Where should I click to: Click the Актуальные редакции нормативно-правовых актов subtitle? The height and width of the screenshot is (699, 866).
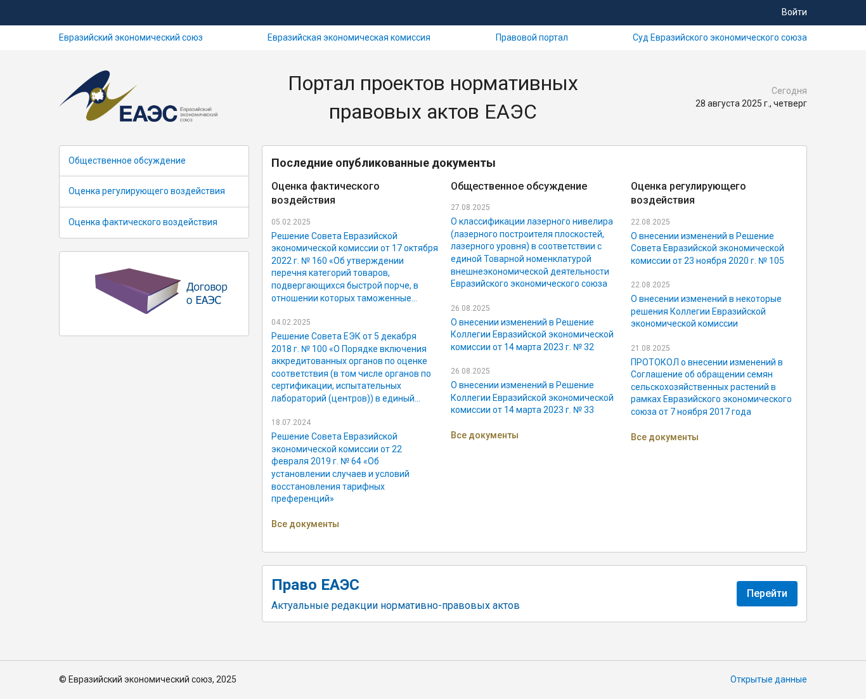tap(395, 606)
